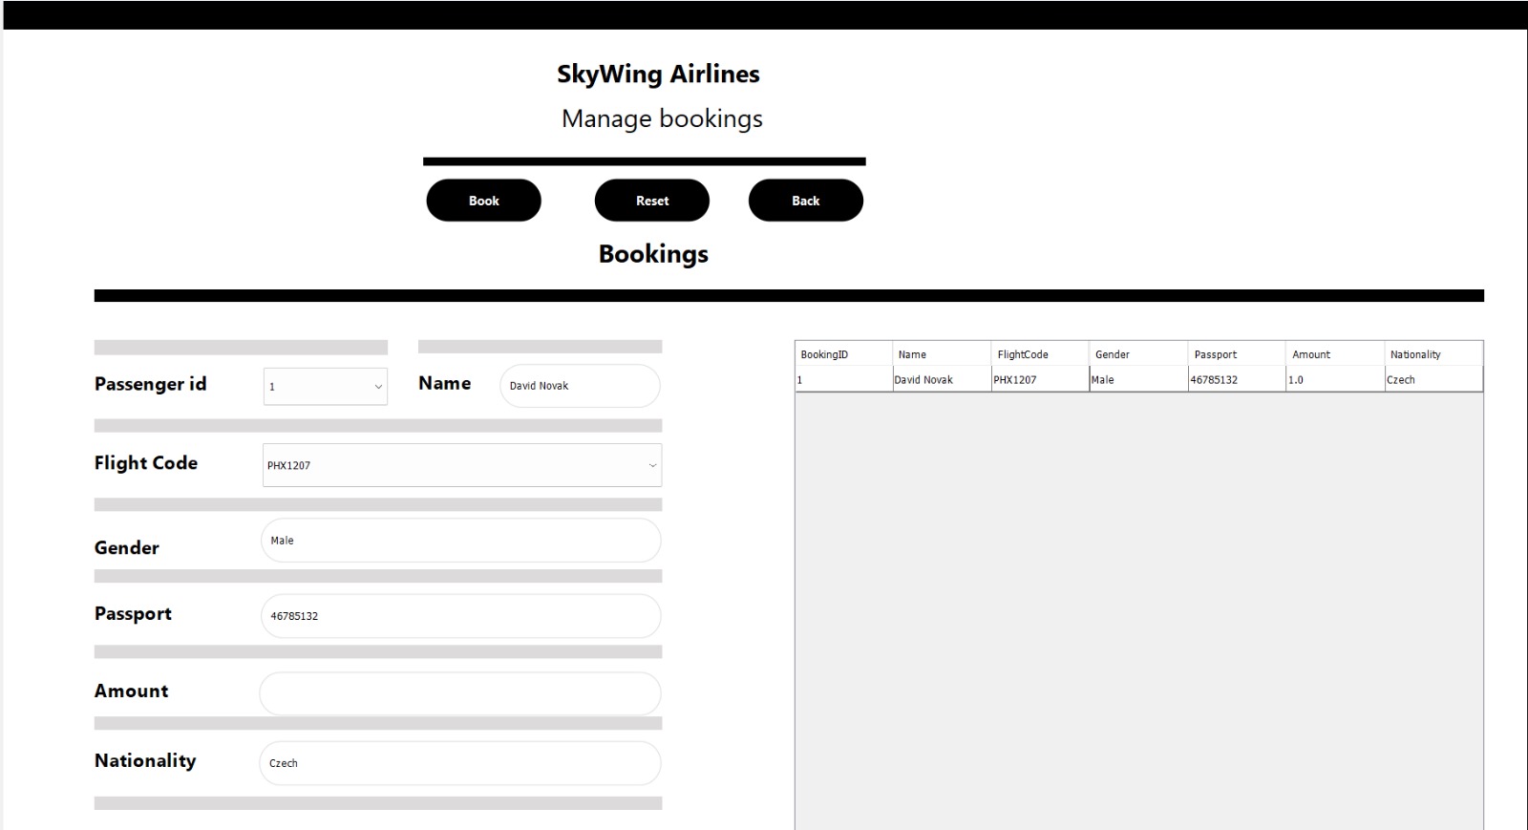Click the Gender input field
Viewport: 1528px width, 830px height.
click(460, 541)
